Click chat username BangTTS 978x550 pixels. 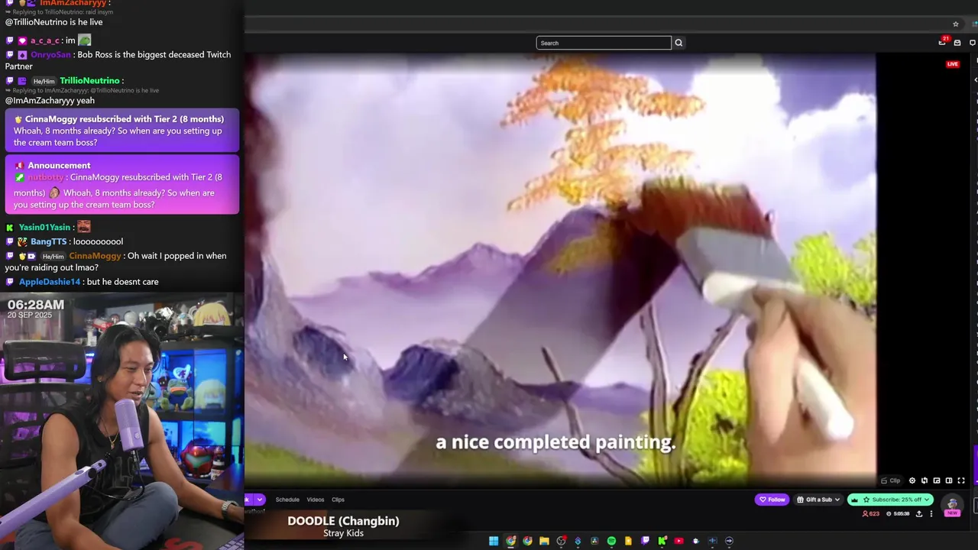(49, 241)
